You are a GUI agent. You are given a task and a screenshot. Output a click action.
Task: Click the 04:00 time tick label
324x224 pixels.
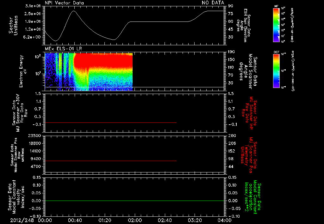coord(224,221)
